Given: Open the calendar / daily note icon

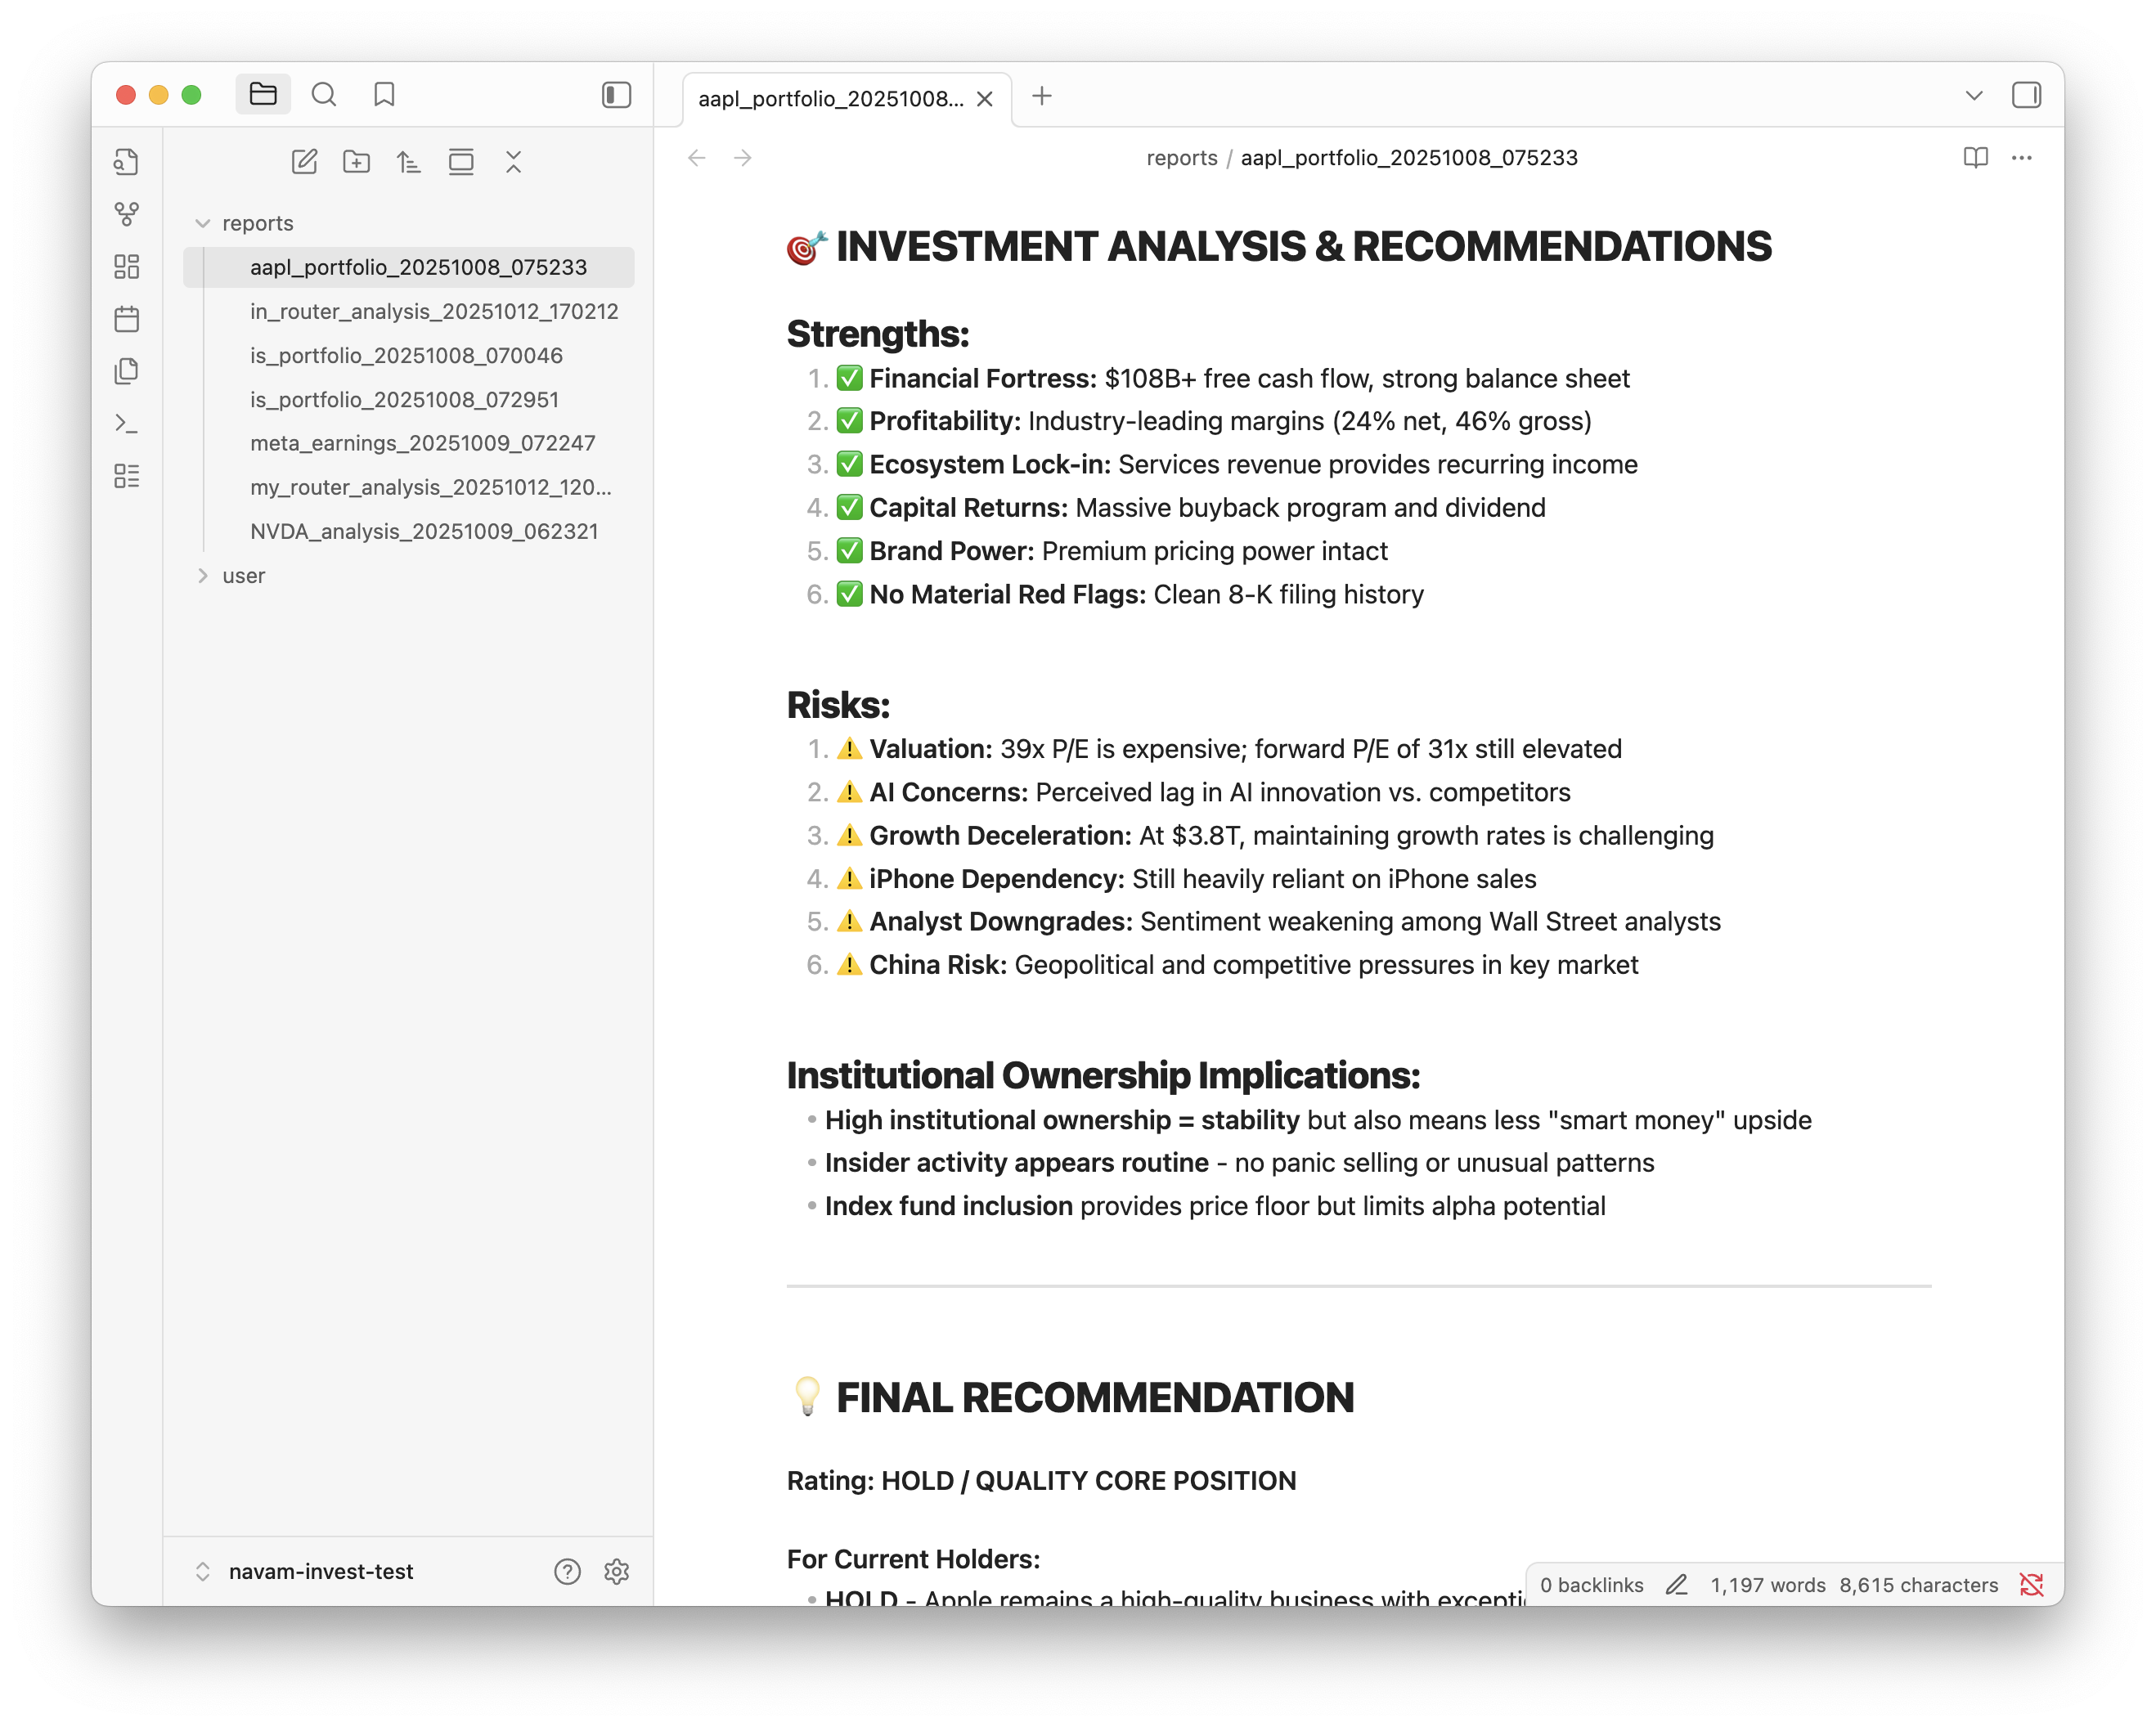Looking at the screenshot, I should pyautogui.click(x=127, y=318).
